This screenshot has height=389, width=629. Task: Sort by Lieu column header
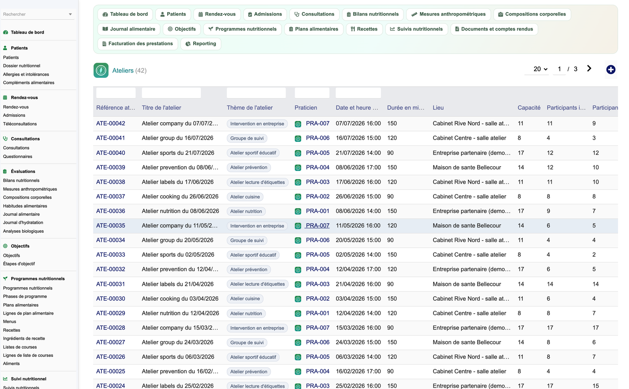coord(438,108)
